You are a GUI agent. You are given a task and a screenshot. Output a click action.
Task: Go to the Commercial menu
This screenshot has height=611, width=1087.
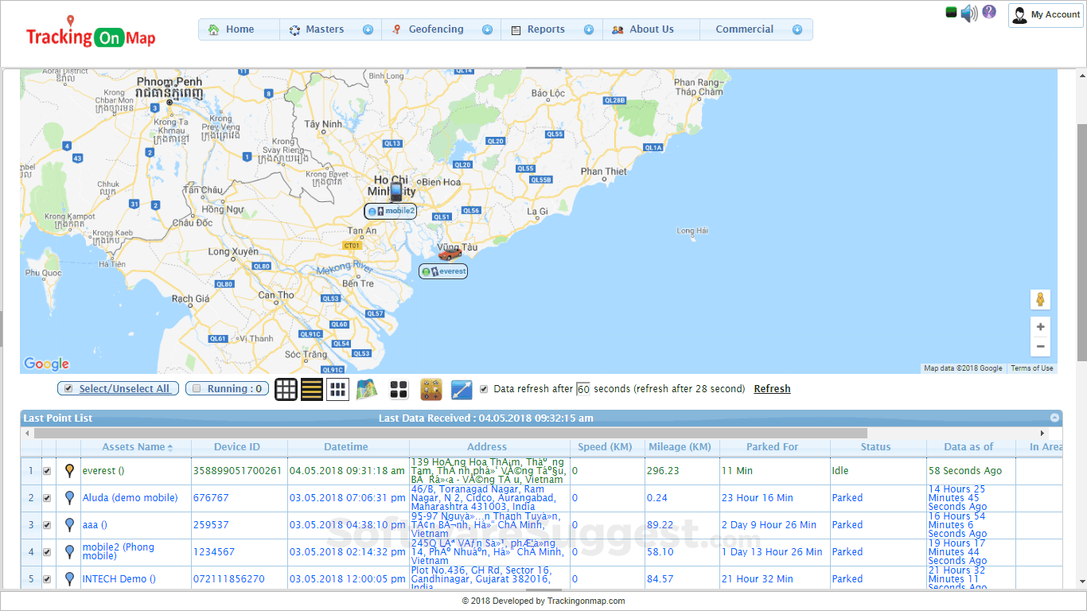coord(744,29)
